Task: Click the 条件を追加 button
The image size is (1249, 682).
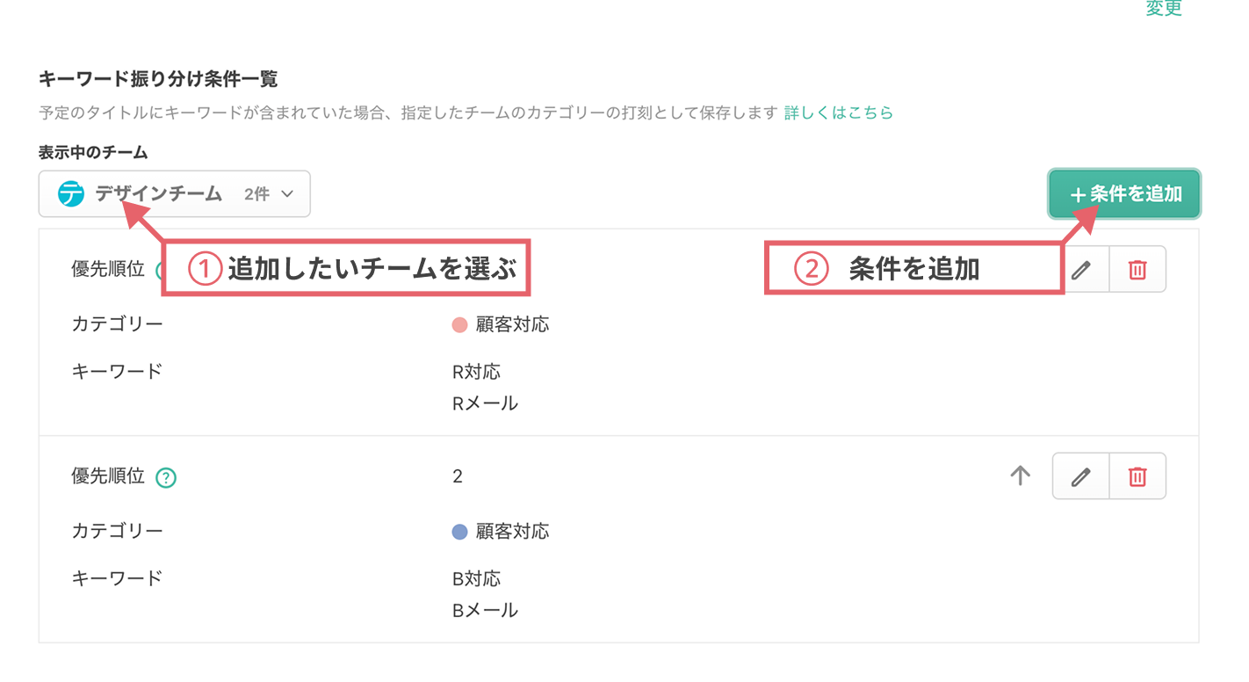Action: [x=1124, y=193]
